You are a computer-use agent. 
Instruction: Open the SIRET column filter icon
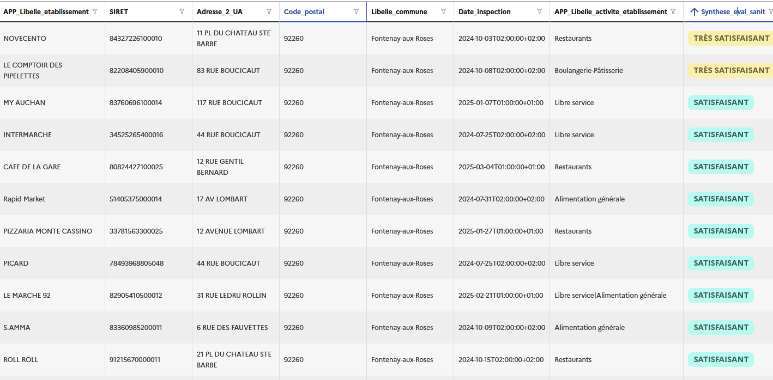[x=182, y=11]
